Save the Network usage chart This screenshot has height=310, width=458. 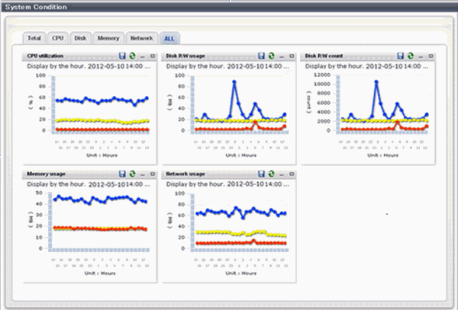click(260, 174)
